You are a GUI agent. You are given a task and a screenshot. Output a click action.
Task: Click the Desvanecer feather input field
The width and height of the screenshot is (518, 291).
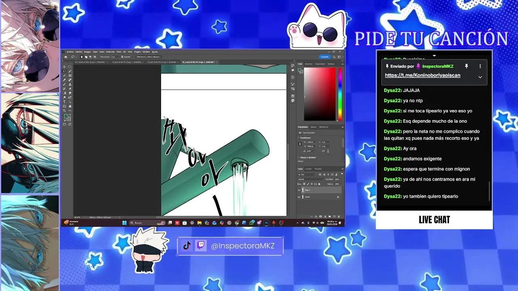[x=115, y=57]
